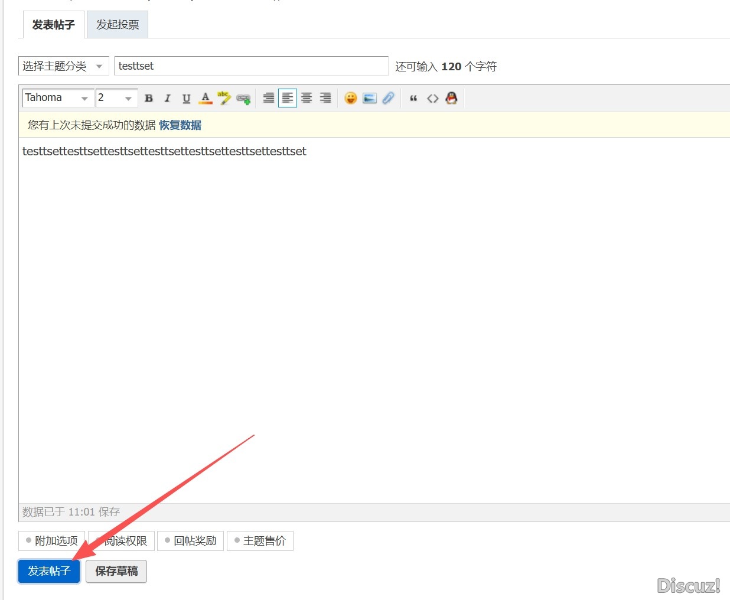Open the image insert tool
Screen dimensions: 730x600
(370, 98)
